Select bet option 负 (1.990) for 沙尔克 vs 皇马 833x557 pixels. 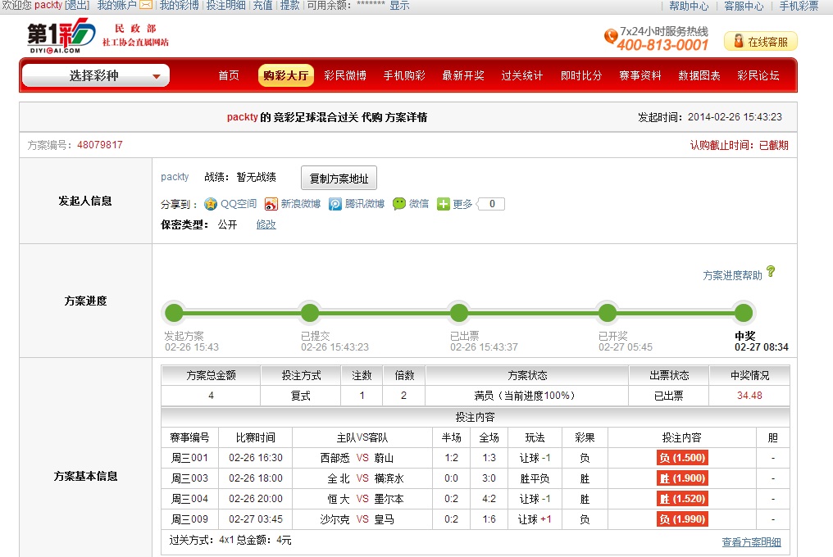[x=681, y=520]
